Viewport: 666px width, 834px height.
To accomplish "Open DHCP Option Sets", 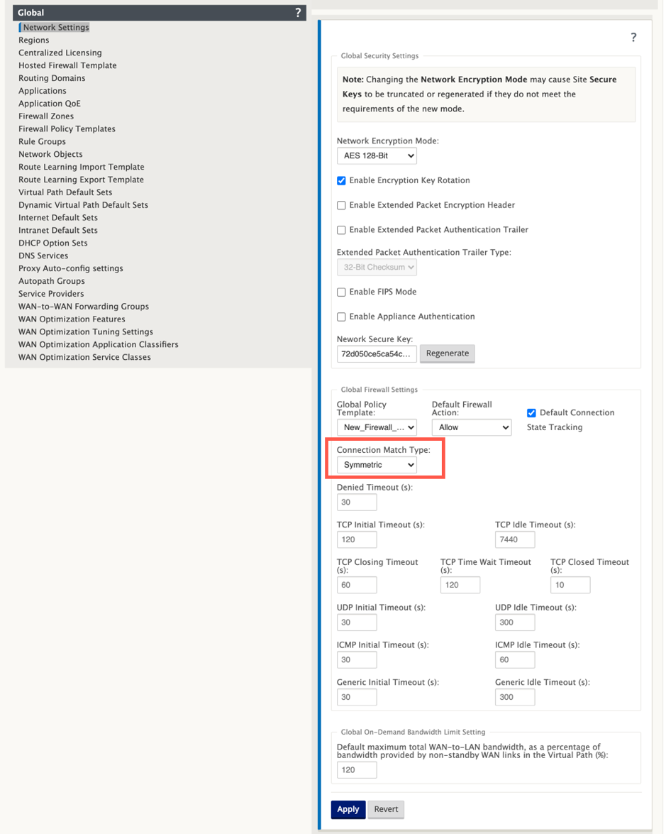I will (53, 243).
